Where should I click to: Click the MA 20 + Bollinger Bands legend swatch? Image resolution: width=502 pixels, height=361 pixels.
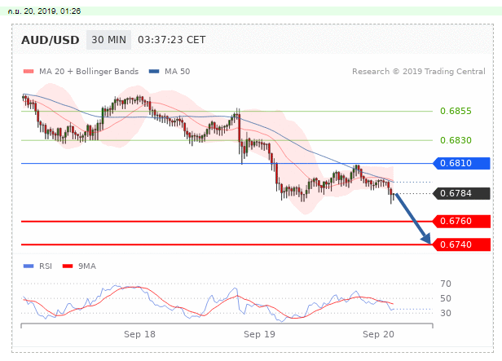(x=29, y=72)
